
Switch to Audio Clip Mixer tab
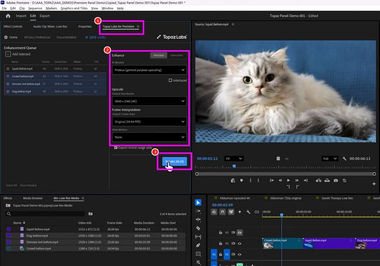(x=50, y=27)
